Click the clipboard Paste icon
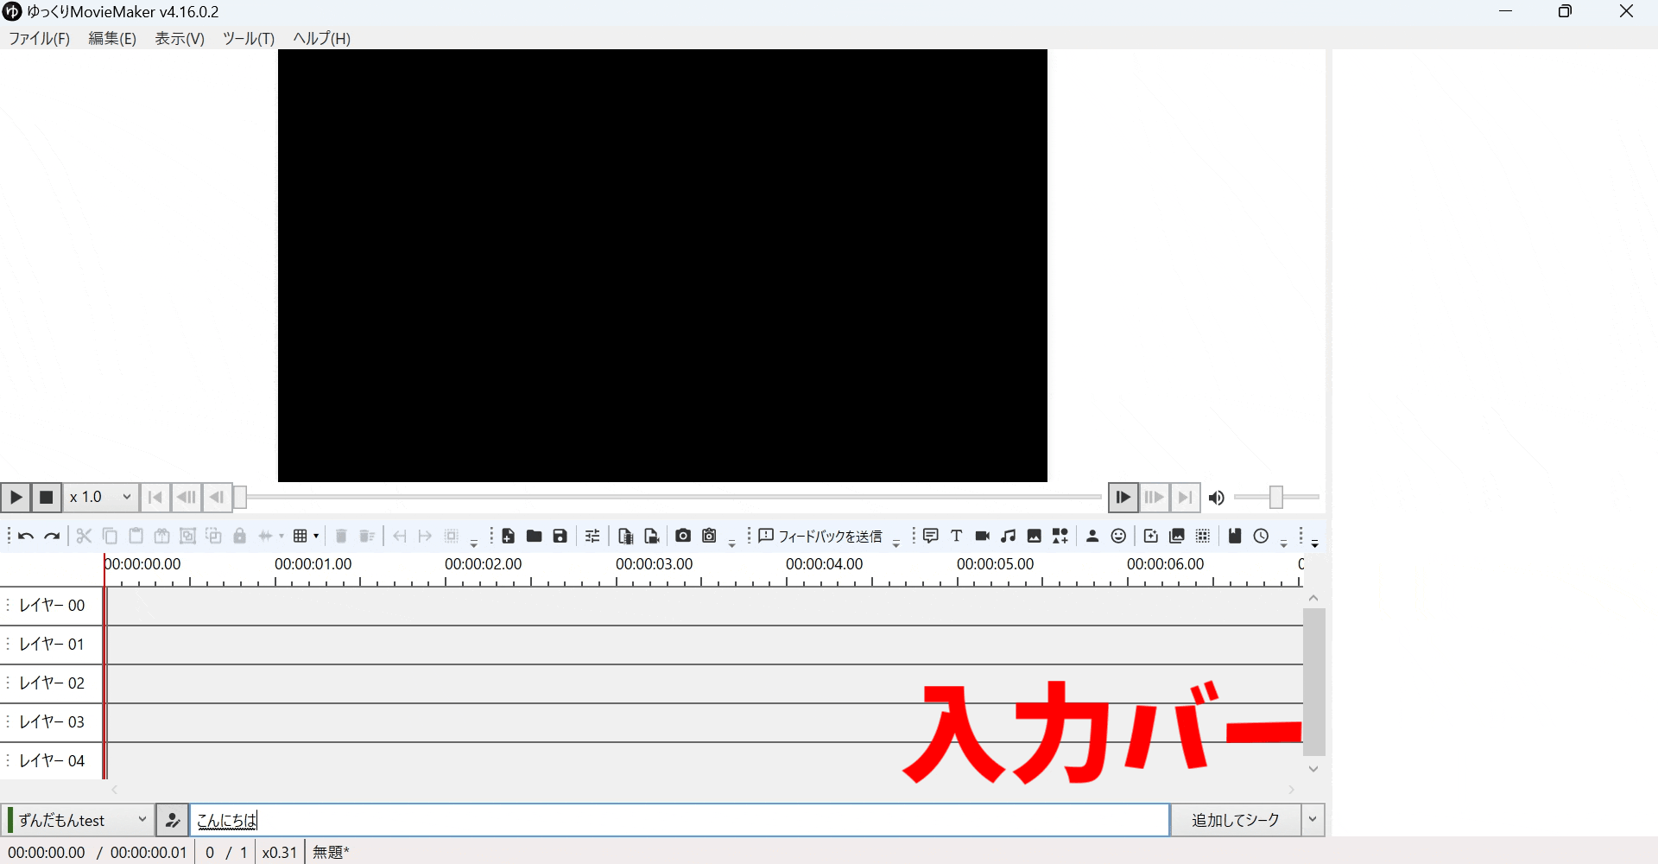 pos(136,537)
